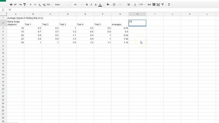Image resolution: width=219 pixels, height=123 pixels.
Task: Open the Arial font dropdown
Action: (x=62, y=4)
